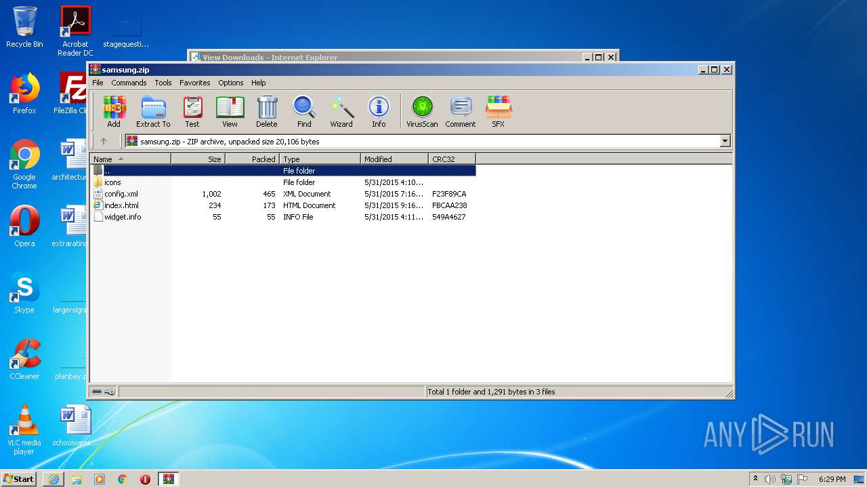Sort by Packed column header
This screenshot has height=488, width=867.
[252, 159]
